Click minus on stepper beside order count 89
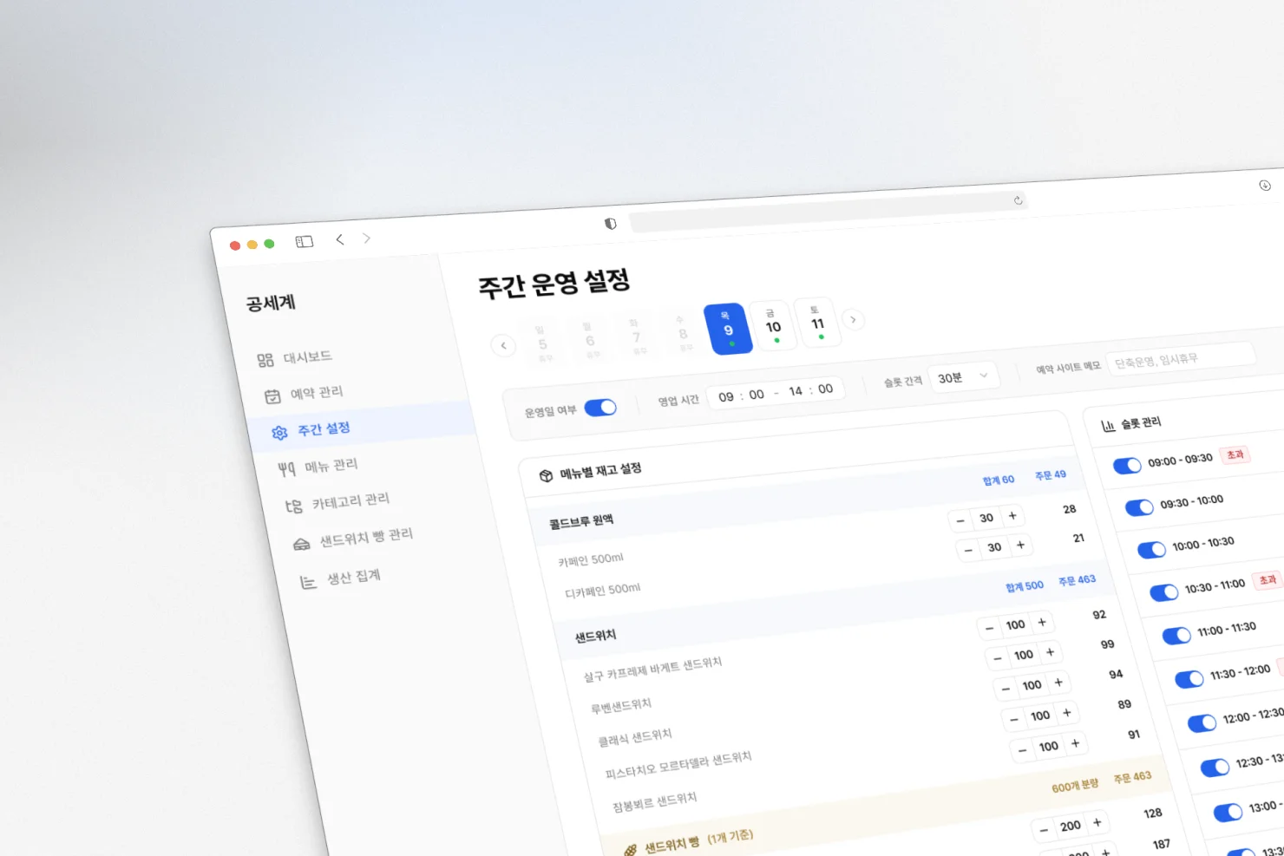 [x=1014, y=718]
